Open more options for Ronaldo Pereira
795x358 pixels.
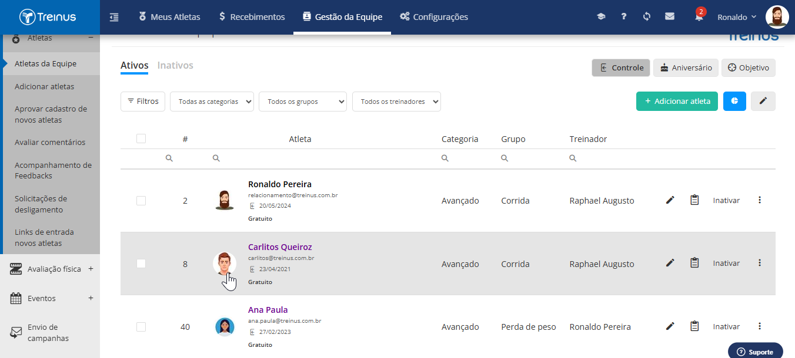pyautogui.click(x=760, y=200)
